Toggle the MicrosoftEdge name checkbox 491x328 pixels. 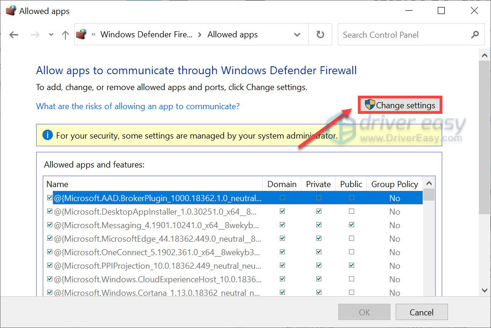click(x=50, y=238)
